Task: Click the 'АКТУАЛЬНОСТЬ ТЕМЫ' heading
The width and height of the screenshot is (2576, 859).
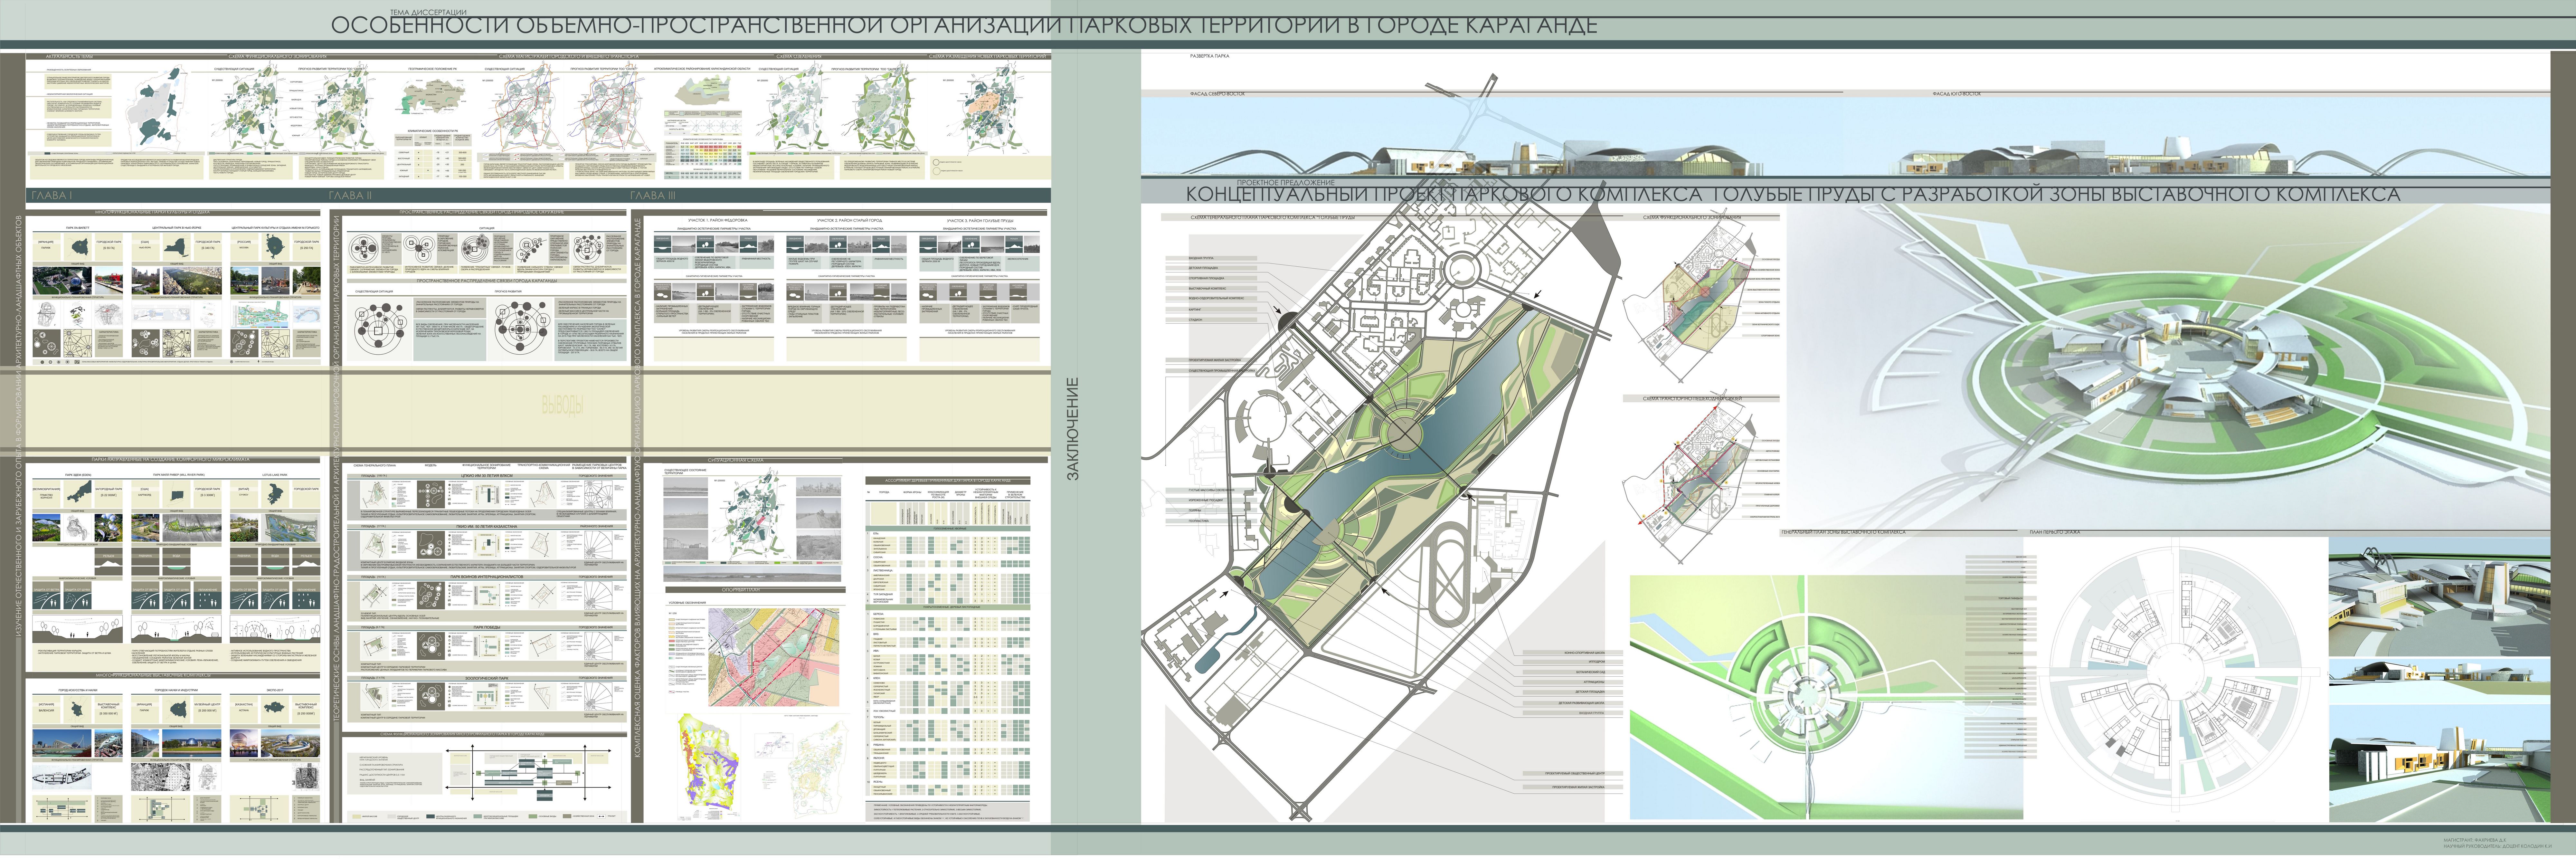Action: point(69,57)
